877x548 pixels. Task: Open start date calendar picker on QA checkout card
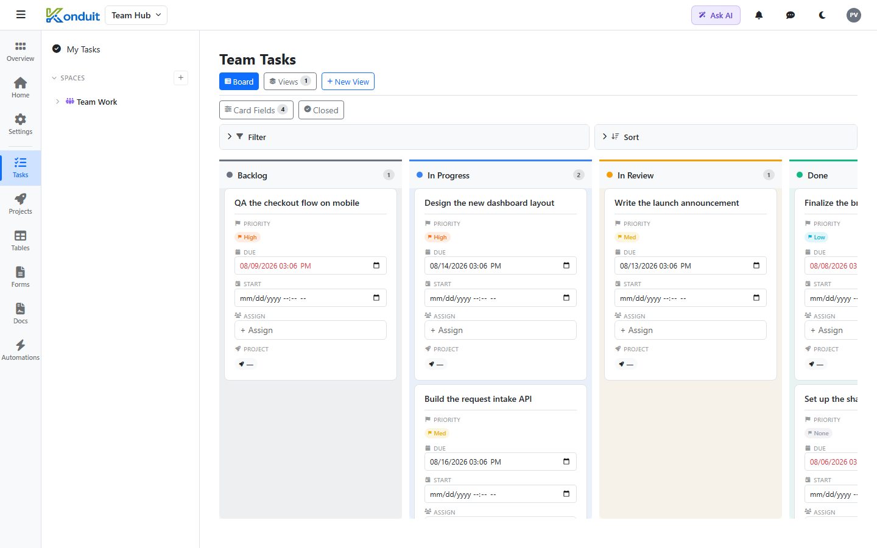click(376, 298)
